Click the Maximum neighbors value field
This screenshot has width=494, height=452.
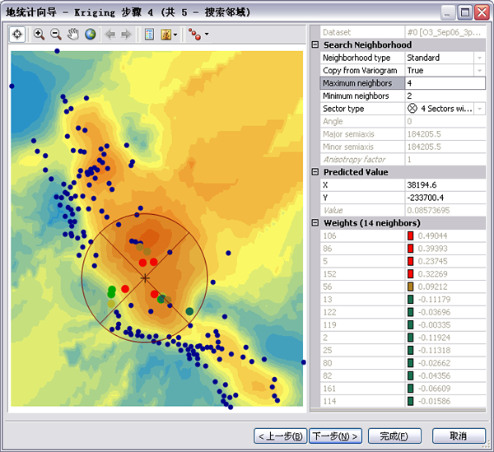(x=445, y=83)
